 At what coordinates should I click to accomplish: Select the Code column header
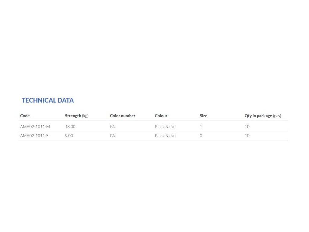[25, 116]
